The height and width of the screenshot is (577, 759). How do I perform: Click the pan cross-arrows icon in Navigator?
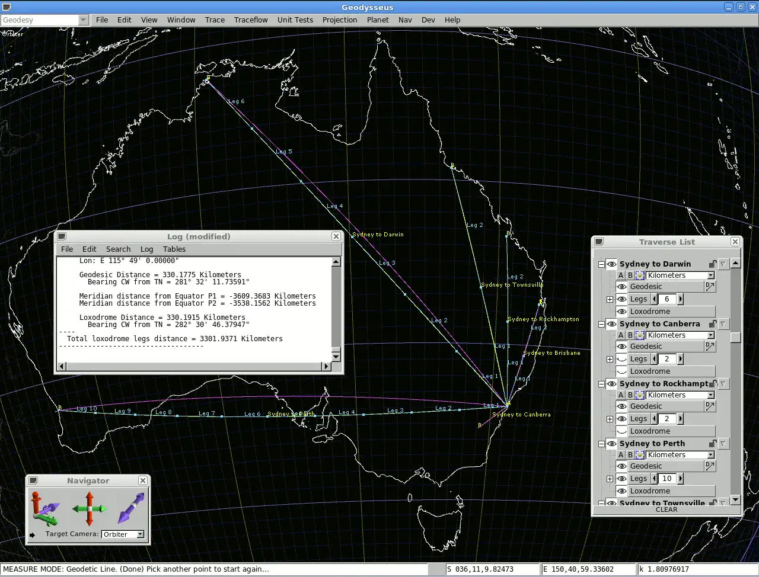coord(89,508)
